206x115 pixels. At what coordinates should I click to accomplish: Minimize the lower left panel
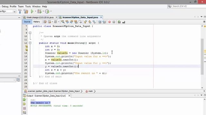(19, 76)
